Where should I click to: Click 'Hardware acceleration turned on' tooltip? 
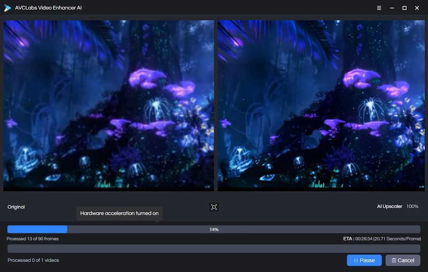[x=119, y=213]
